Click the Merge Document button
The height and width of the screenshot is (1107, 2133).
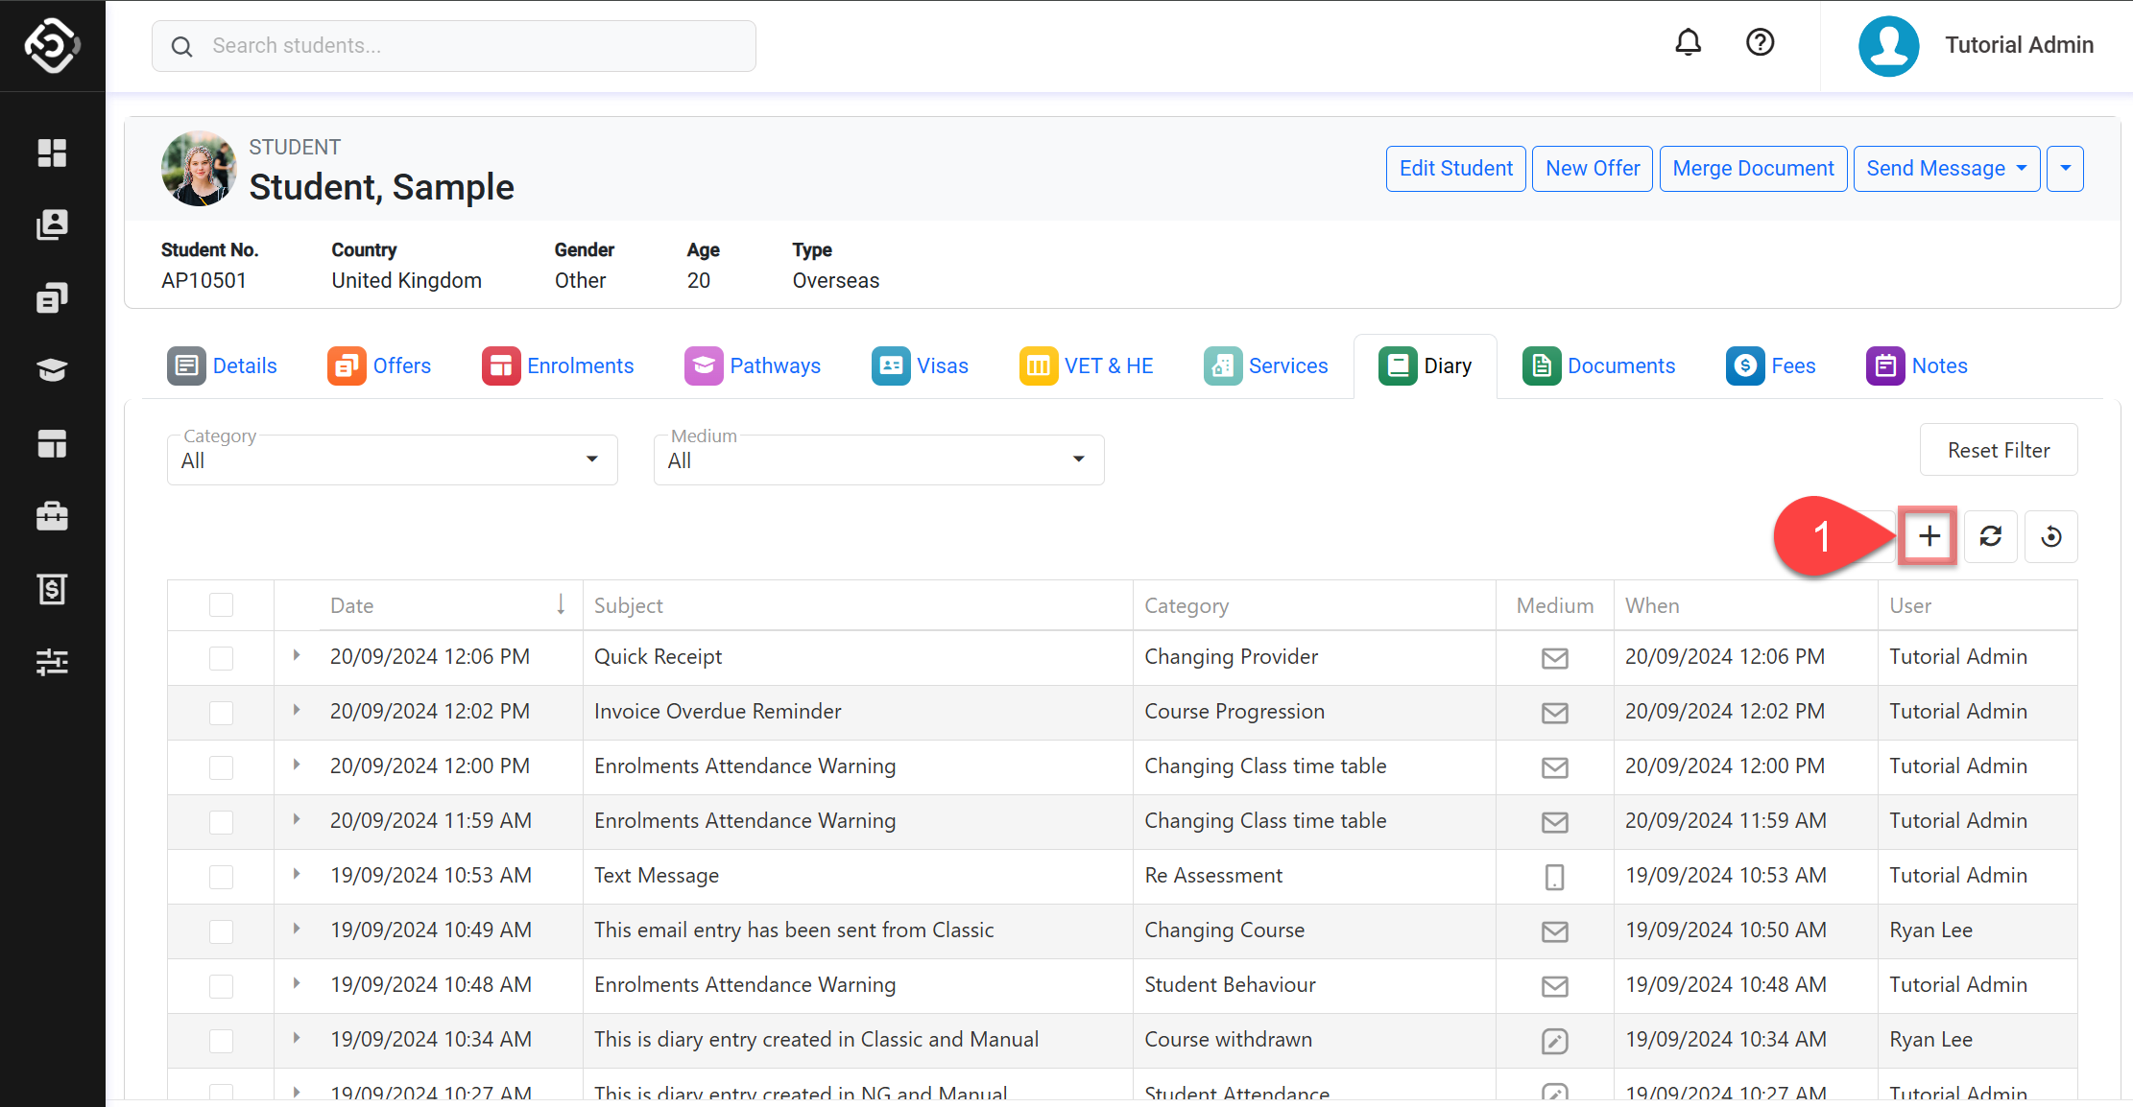1753,169
